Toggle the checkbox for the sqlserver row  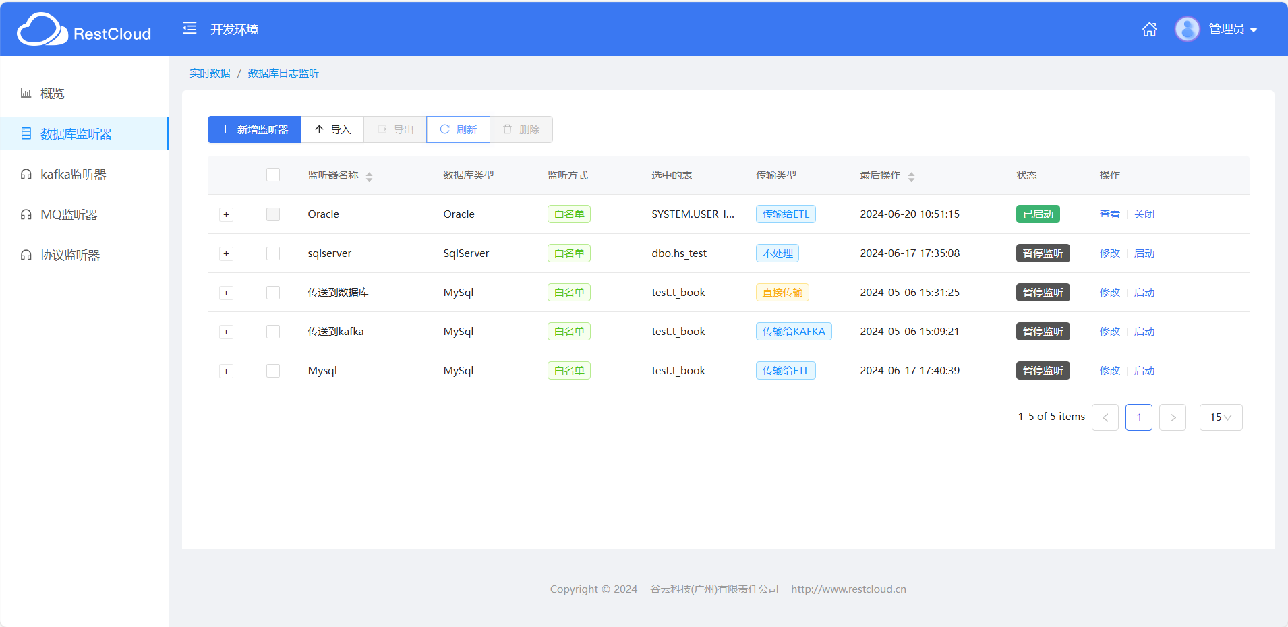pos(273,253)
